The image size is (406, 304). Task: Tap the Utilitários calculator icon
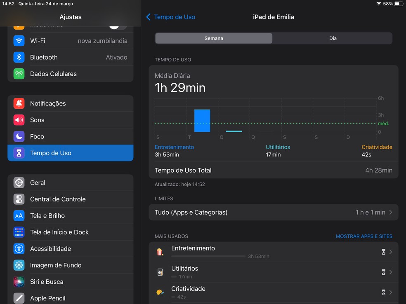[x=160, y=272]
